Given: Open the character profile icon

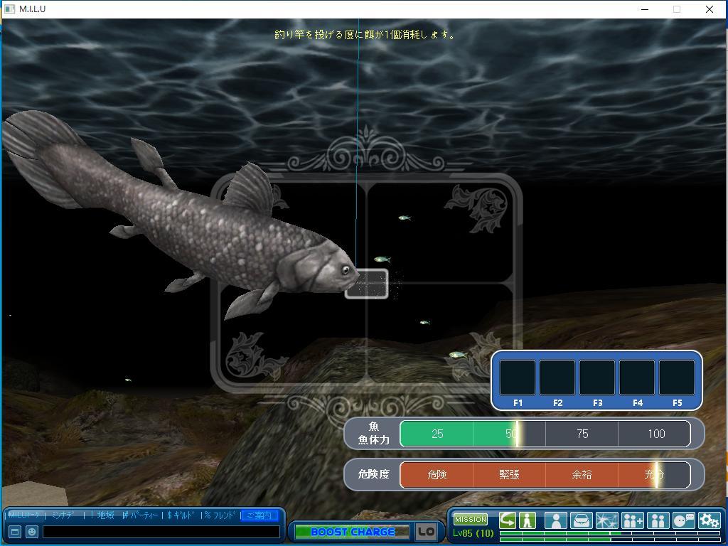Looking at the screenshot, I should tap(555, 520).
